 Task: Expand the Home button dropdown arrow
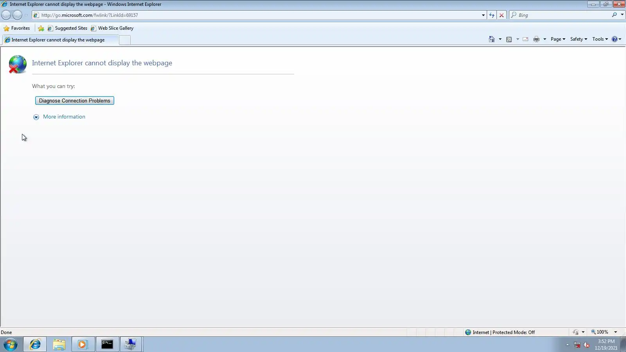click(500, 39)
